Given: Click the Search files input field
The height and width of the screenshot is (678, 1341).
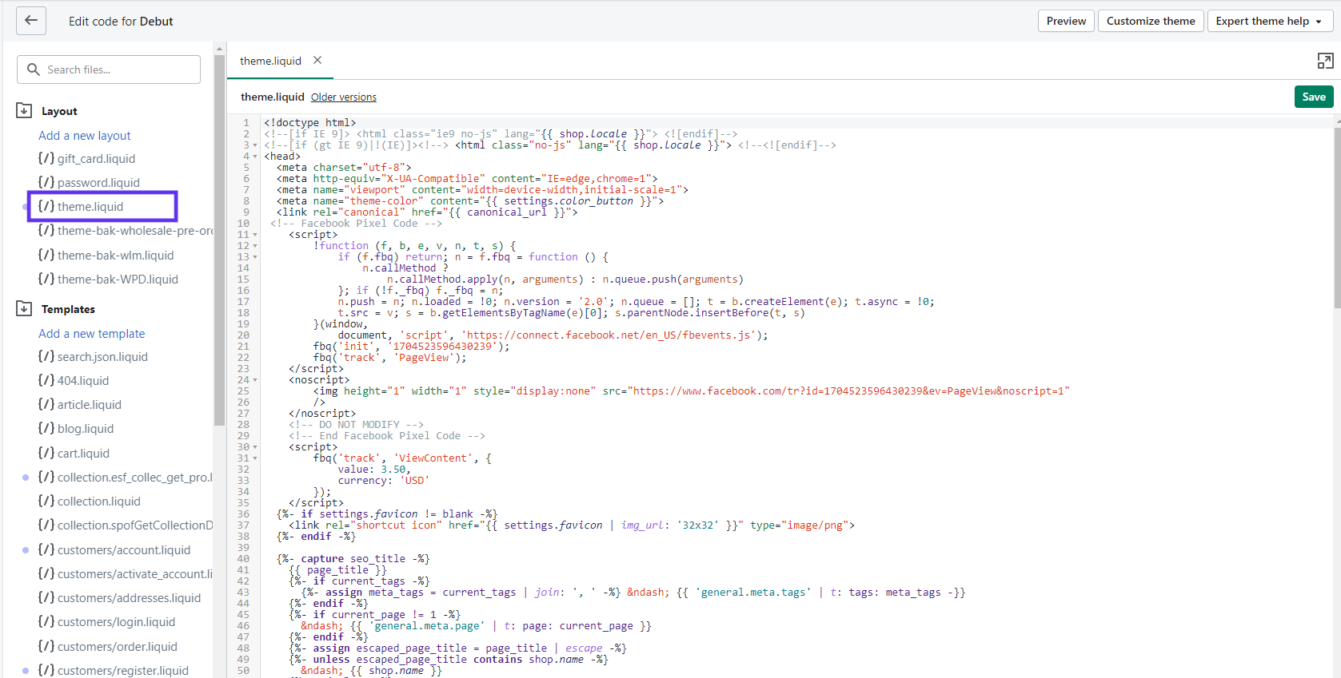Looking at the screenshot, I should [109, 69].
